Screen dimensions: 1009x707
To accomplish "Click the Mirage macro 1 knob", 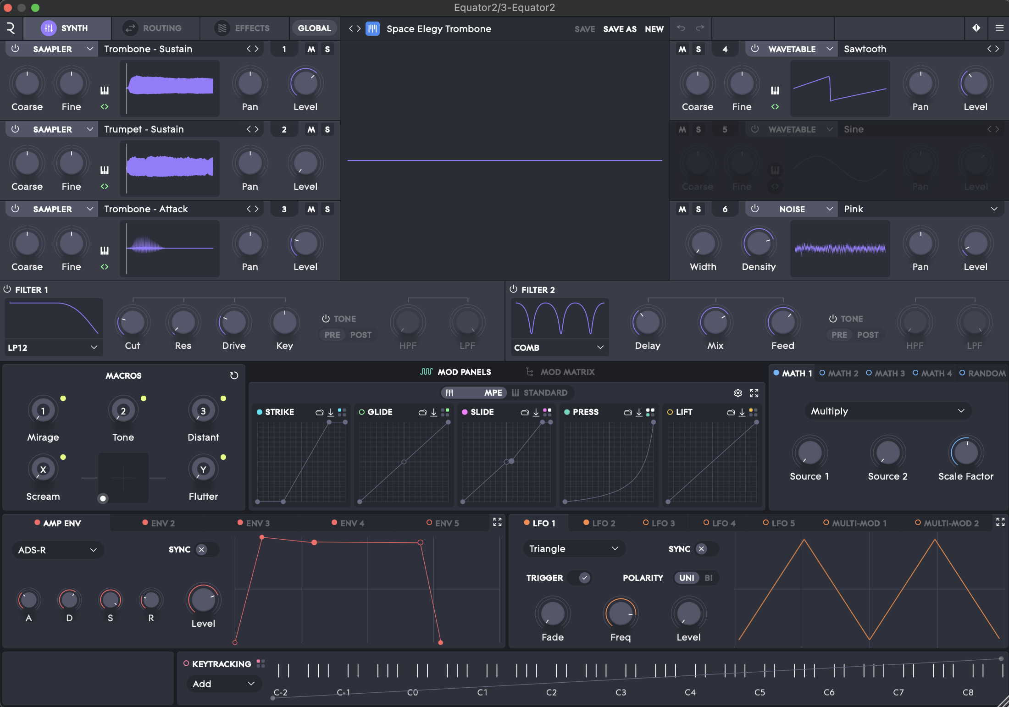I will [43, 410].
